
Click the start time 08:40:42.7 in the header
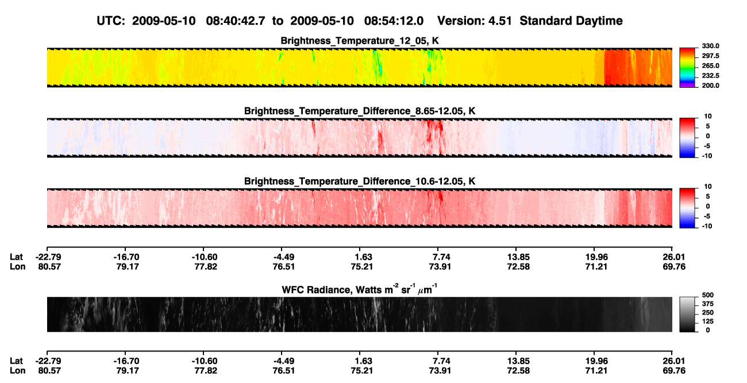click(236, 21)
